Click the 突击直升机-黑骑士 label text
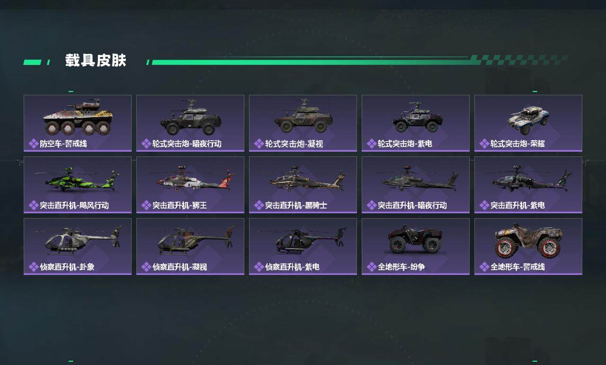Viewport: 606px width, 365px height. pos(296,205)
